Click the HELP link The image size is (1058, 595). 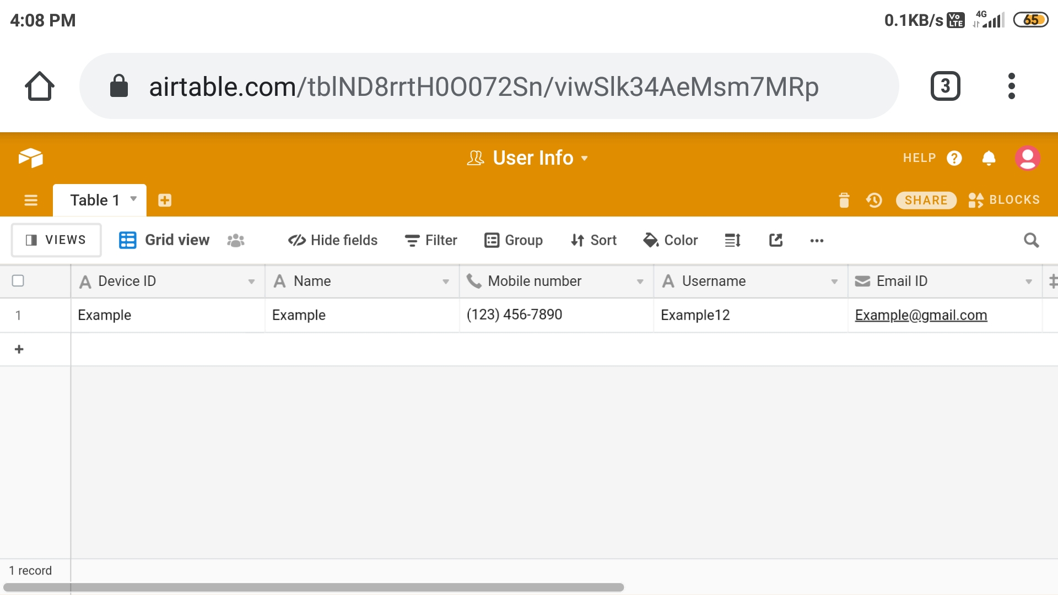pos(919,158)
